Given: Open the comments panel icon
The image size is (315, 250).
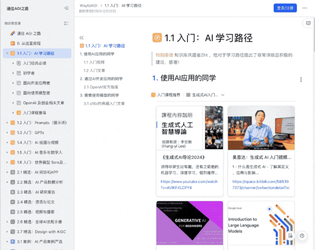Looking at the screenshot, I should (308, 23).
